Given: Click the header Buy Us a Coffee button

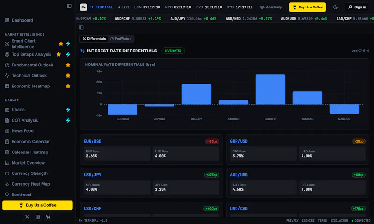Looking at the screenshot, I should point(308,7).
